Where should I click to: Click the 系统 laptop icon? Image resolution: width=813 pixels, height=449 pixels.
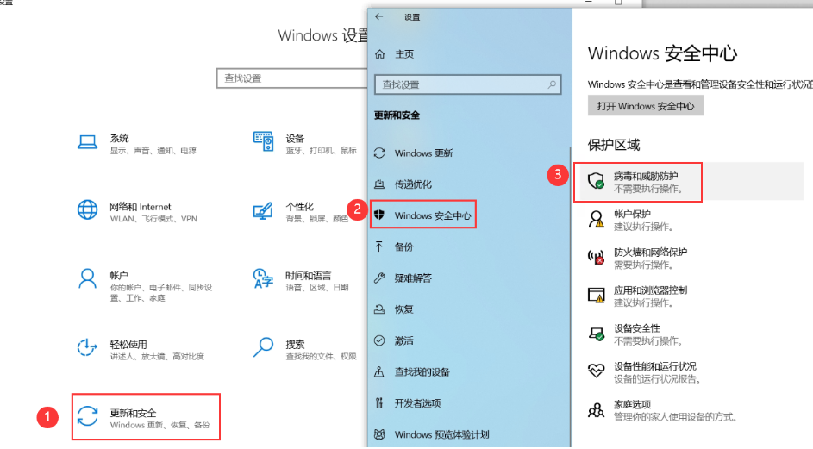click(88, 142)
